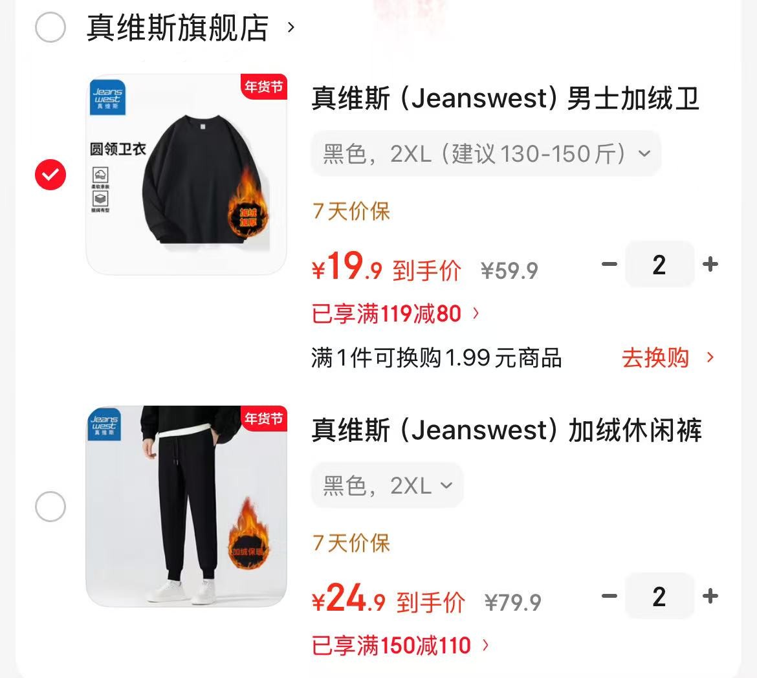Decrease casual pants quantity with minus icon
757x678 pixels.
(609, 596)
